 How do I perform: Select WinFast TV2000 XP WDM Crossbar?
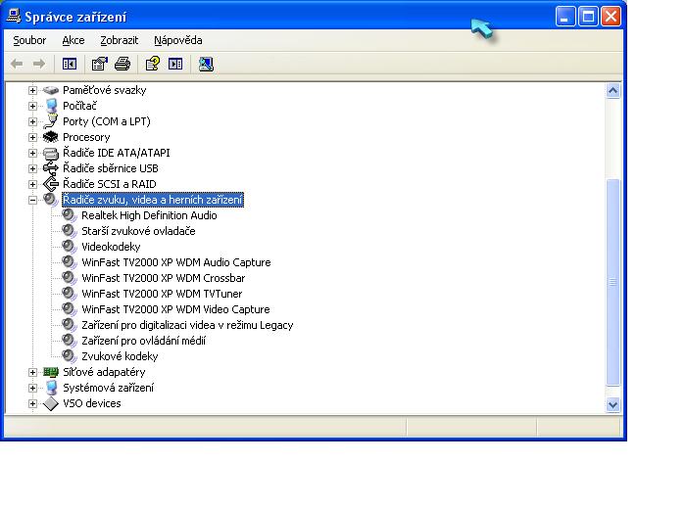(x=164, y=278)
